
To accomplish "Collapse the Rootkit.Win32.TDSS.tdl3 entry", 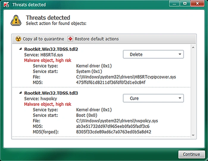I will click(x=21, y=93).
